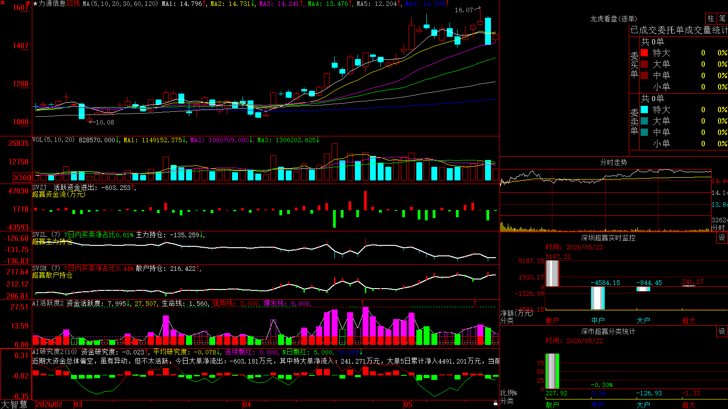728x409 pixels.
Task: Click the MA(5,10,20,30,60,120) parameters label
Action: tap(120, 4)
